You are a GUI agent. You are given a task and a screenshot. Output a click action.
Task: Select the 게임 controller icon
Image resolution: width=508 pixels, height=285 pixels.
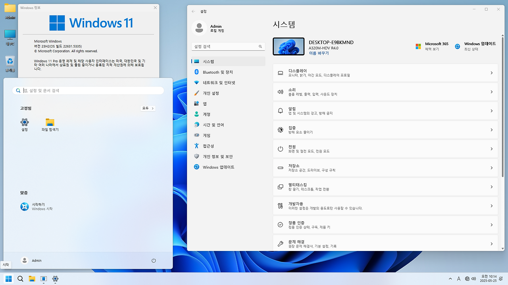tap(196, 135)
